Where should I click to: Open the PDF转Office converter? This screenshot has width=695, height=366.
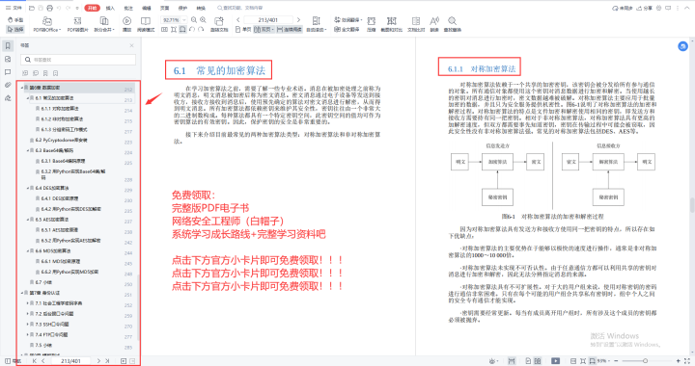click(47, 24)
